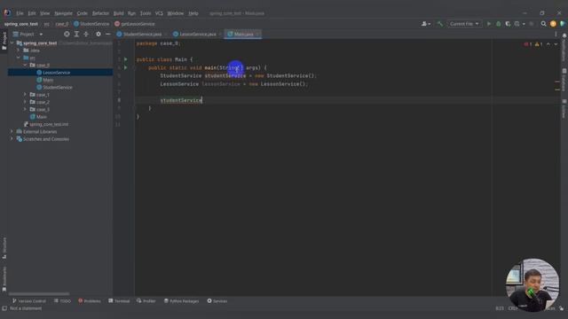The height and width of the screenshot is (319, 568).
Task: Open TODO tool window
Action: coord(62,301)
